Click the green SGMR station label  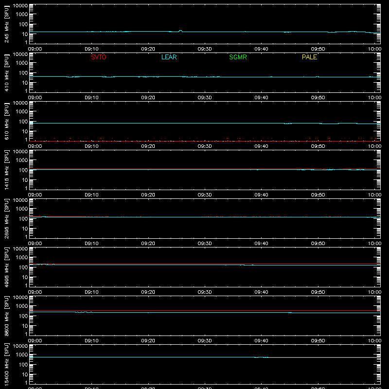point(238,57)
